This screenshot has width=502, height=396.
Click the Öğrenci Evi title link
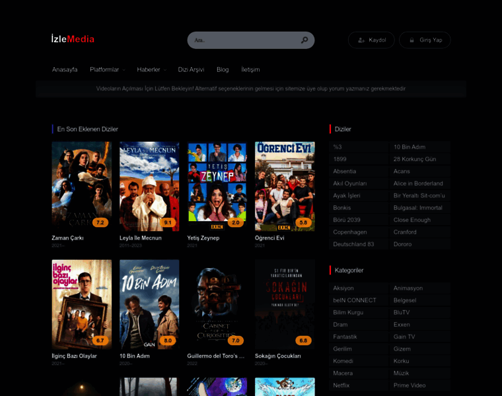click(269, 238)
